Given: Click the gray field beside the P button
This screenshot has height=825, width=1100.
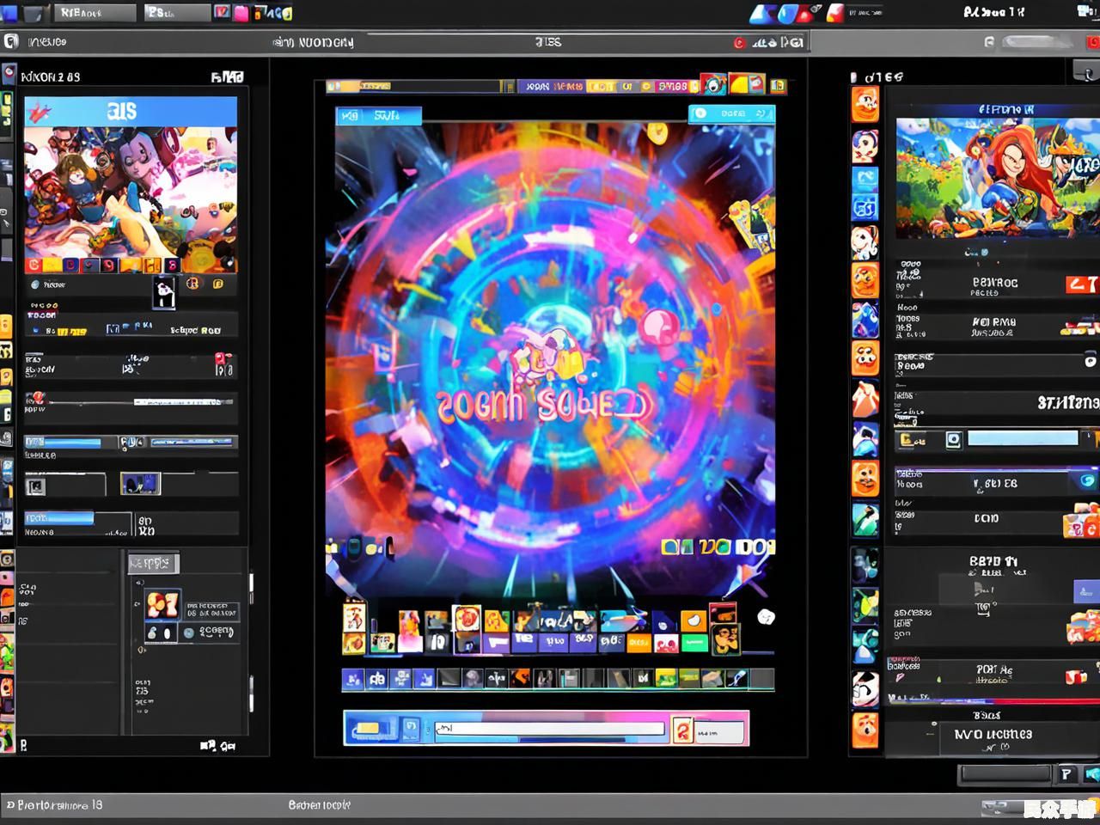Looking at the screenshot, I should point(1005,774).
